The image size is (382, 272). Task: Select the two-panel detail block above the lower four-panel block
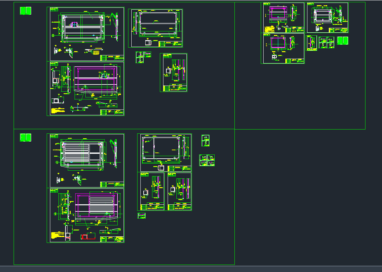coord(205,141)
